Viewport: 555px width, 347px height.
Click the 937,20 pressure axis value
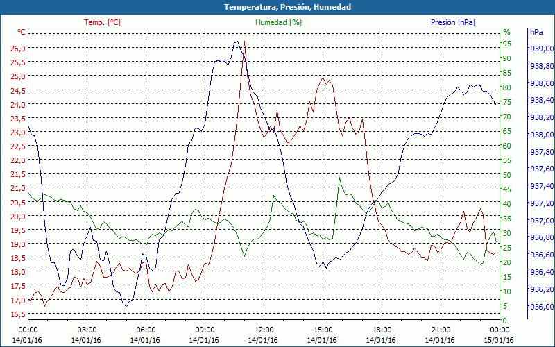click(543, 203)
